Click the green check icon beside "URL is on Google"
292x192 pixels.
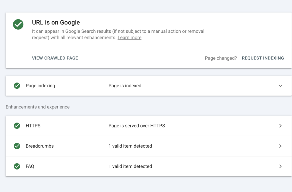click(x=18, y=24)
